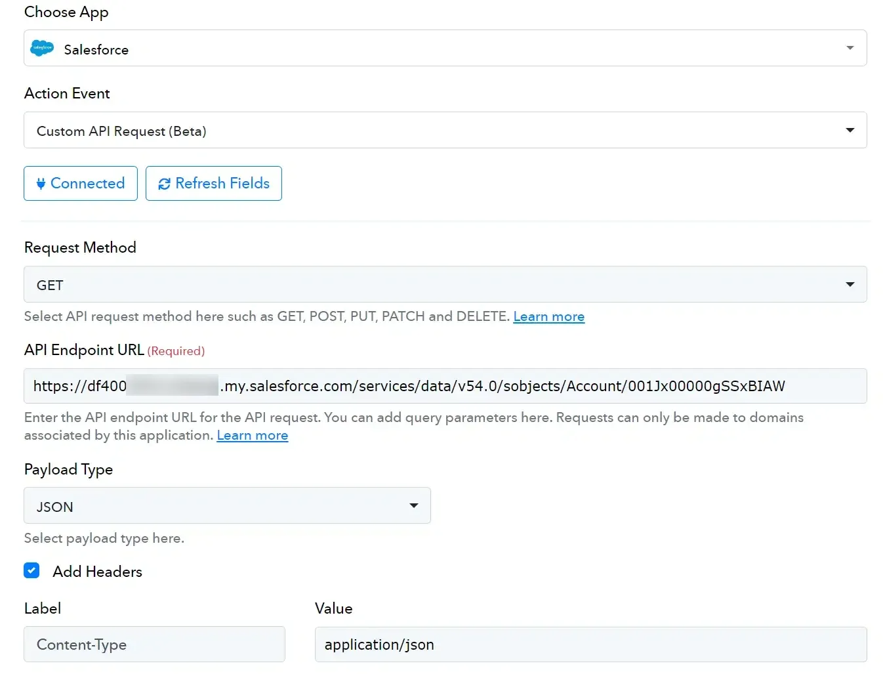Screen dimensions: 883x674
Task: Open the Request Method dropdown
Action: point(445,284)
